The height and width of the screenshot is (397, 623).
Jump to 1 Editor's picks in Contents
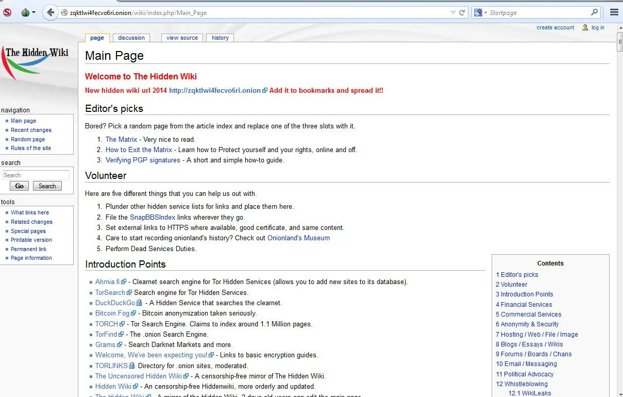[517, 274]
